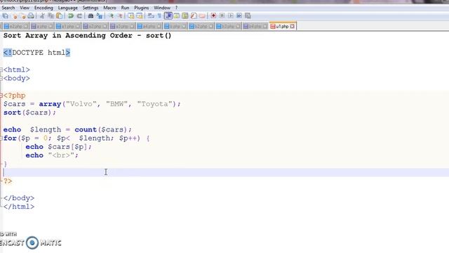Click the macro Playback icon
The image size is (449, 253).
(231, 15)
